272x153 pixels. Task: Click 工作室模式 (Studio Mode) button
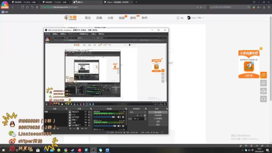158,118
